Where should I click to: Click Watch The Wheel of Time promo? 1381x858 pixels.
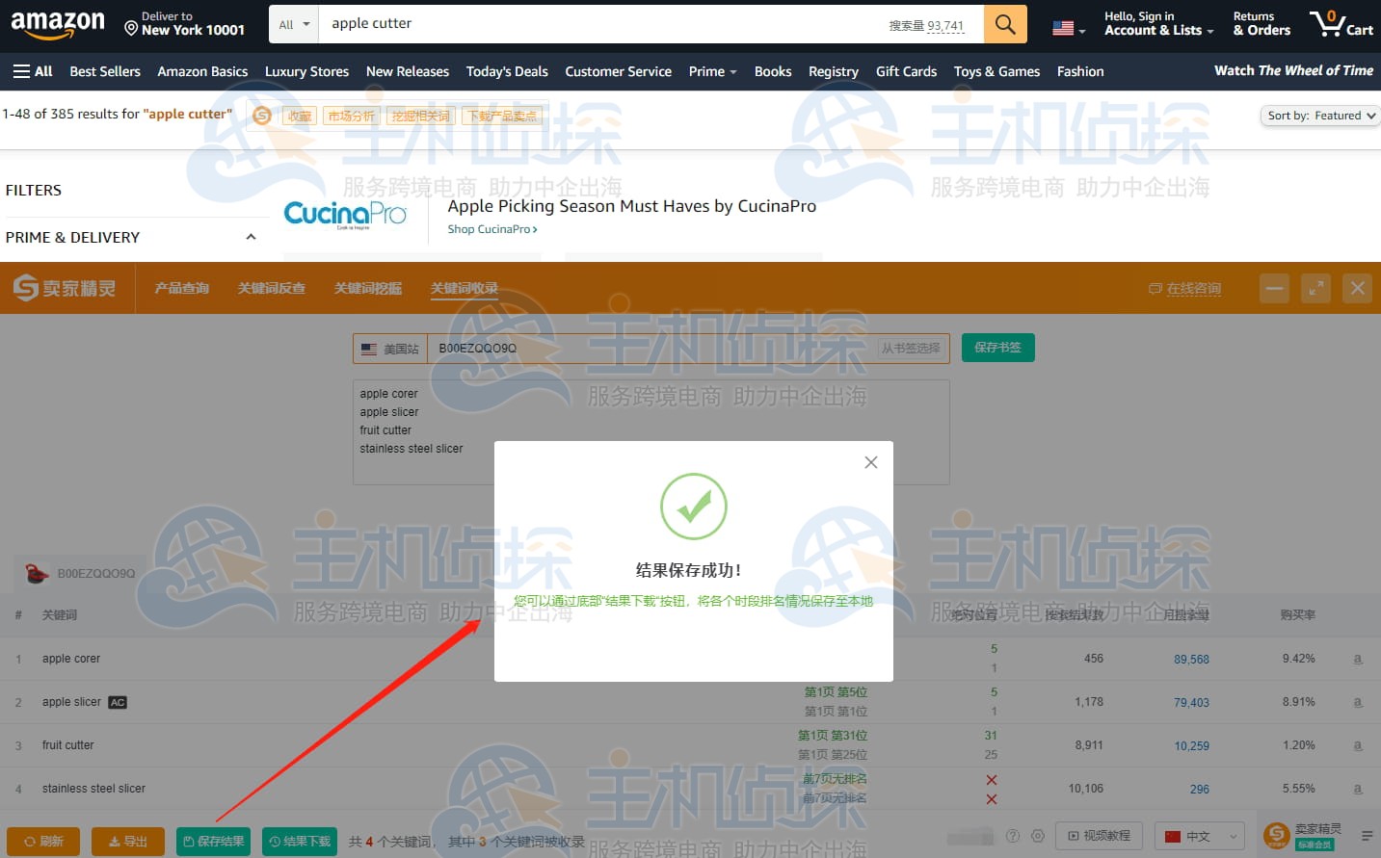click(x=1293, y=70)
